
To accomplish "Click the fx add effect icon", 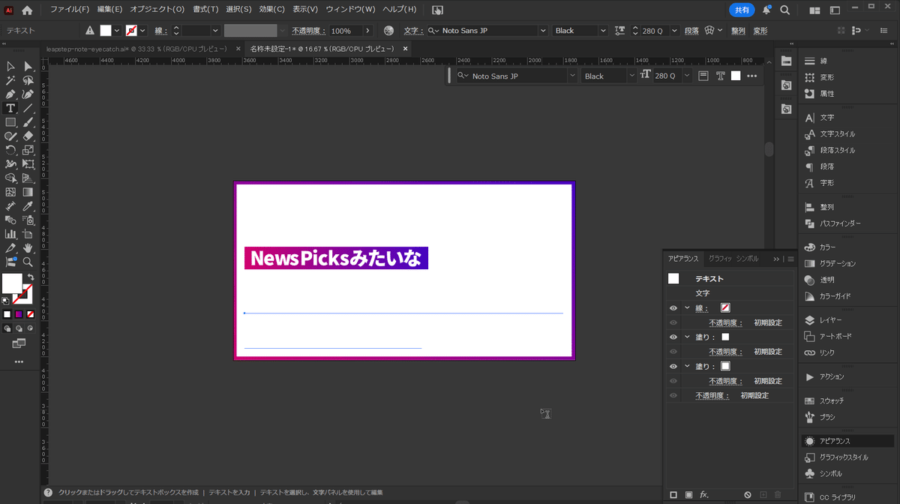I will [x=704, y=495].
